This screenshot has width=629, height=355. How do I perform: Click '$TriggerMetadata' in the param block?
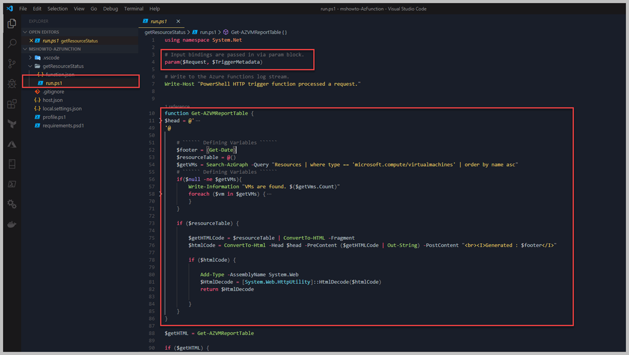(x=236, y=62)
